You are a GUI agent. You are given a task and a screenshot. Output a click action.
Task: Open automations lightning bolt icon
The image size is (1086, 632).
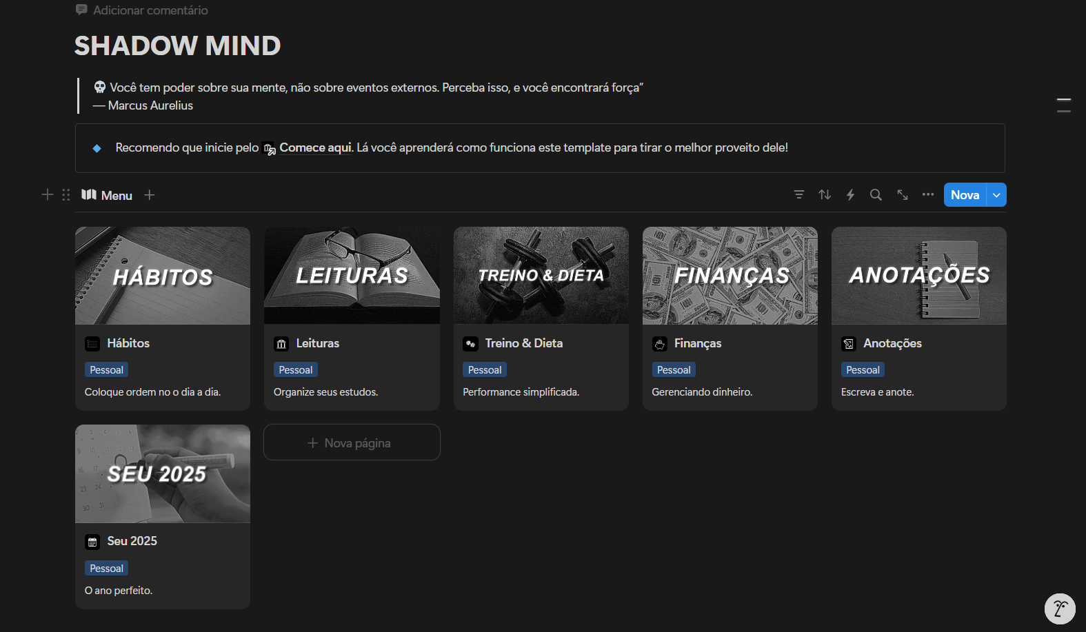point(850,195)
